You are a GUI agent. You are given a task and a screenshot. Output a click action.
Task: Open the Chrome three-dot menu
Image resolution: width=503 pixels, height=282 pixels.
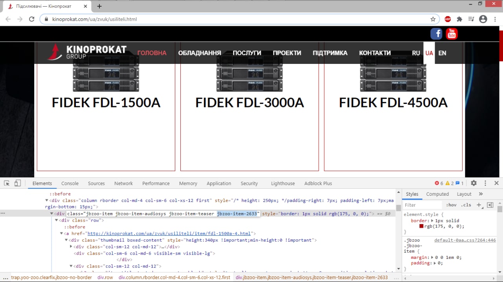pos(495,19)
